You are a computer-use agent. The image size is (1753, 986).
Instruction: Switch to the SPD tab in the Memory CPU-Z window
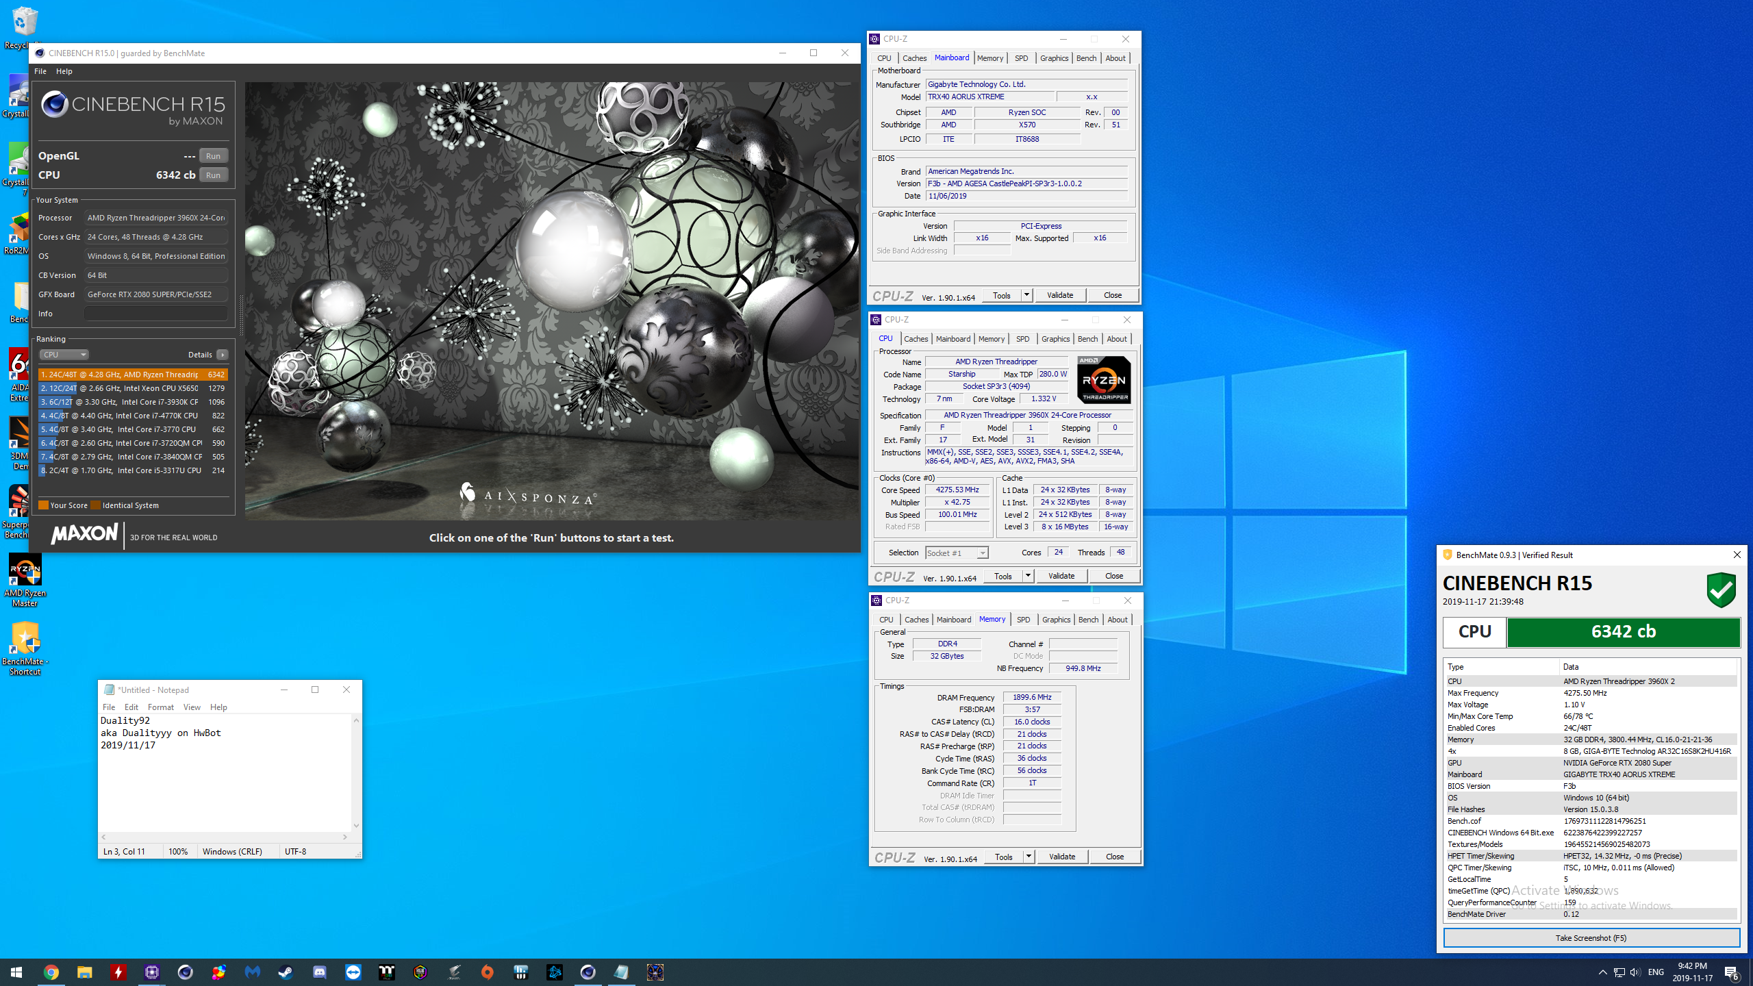tap(1023, 620)
